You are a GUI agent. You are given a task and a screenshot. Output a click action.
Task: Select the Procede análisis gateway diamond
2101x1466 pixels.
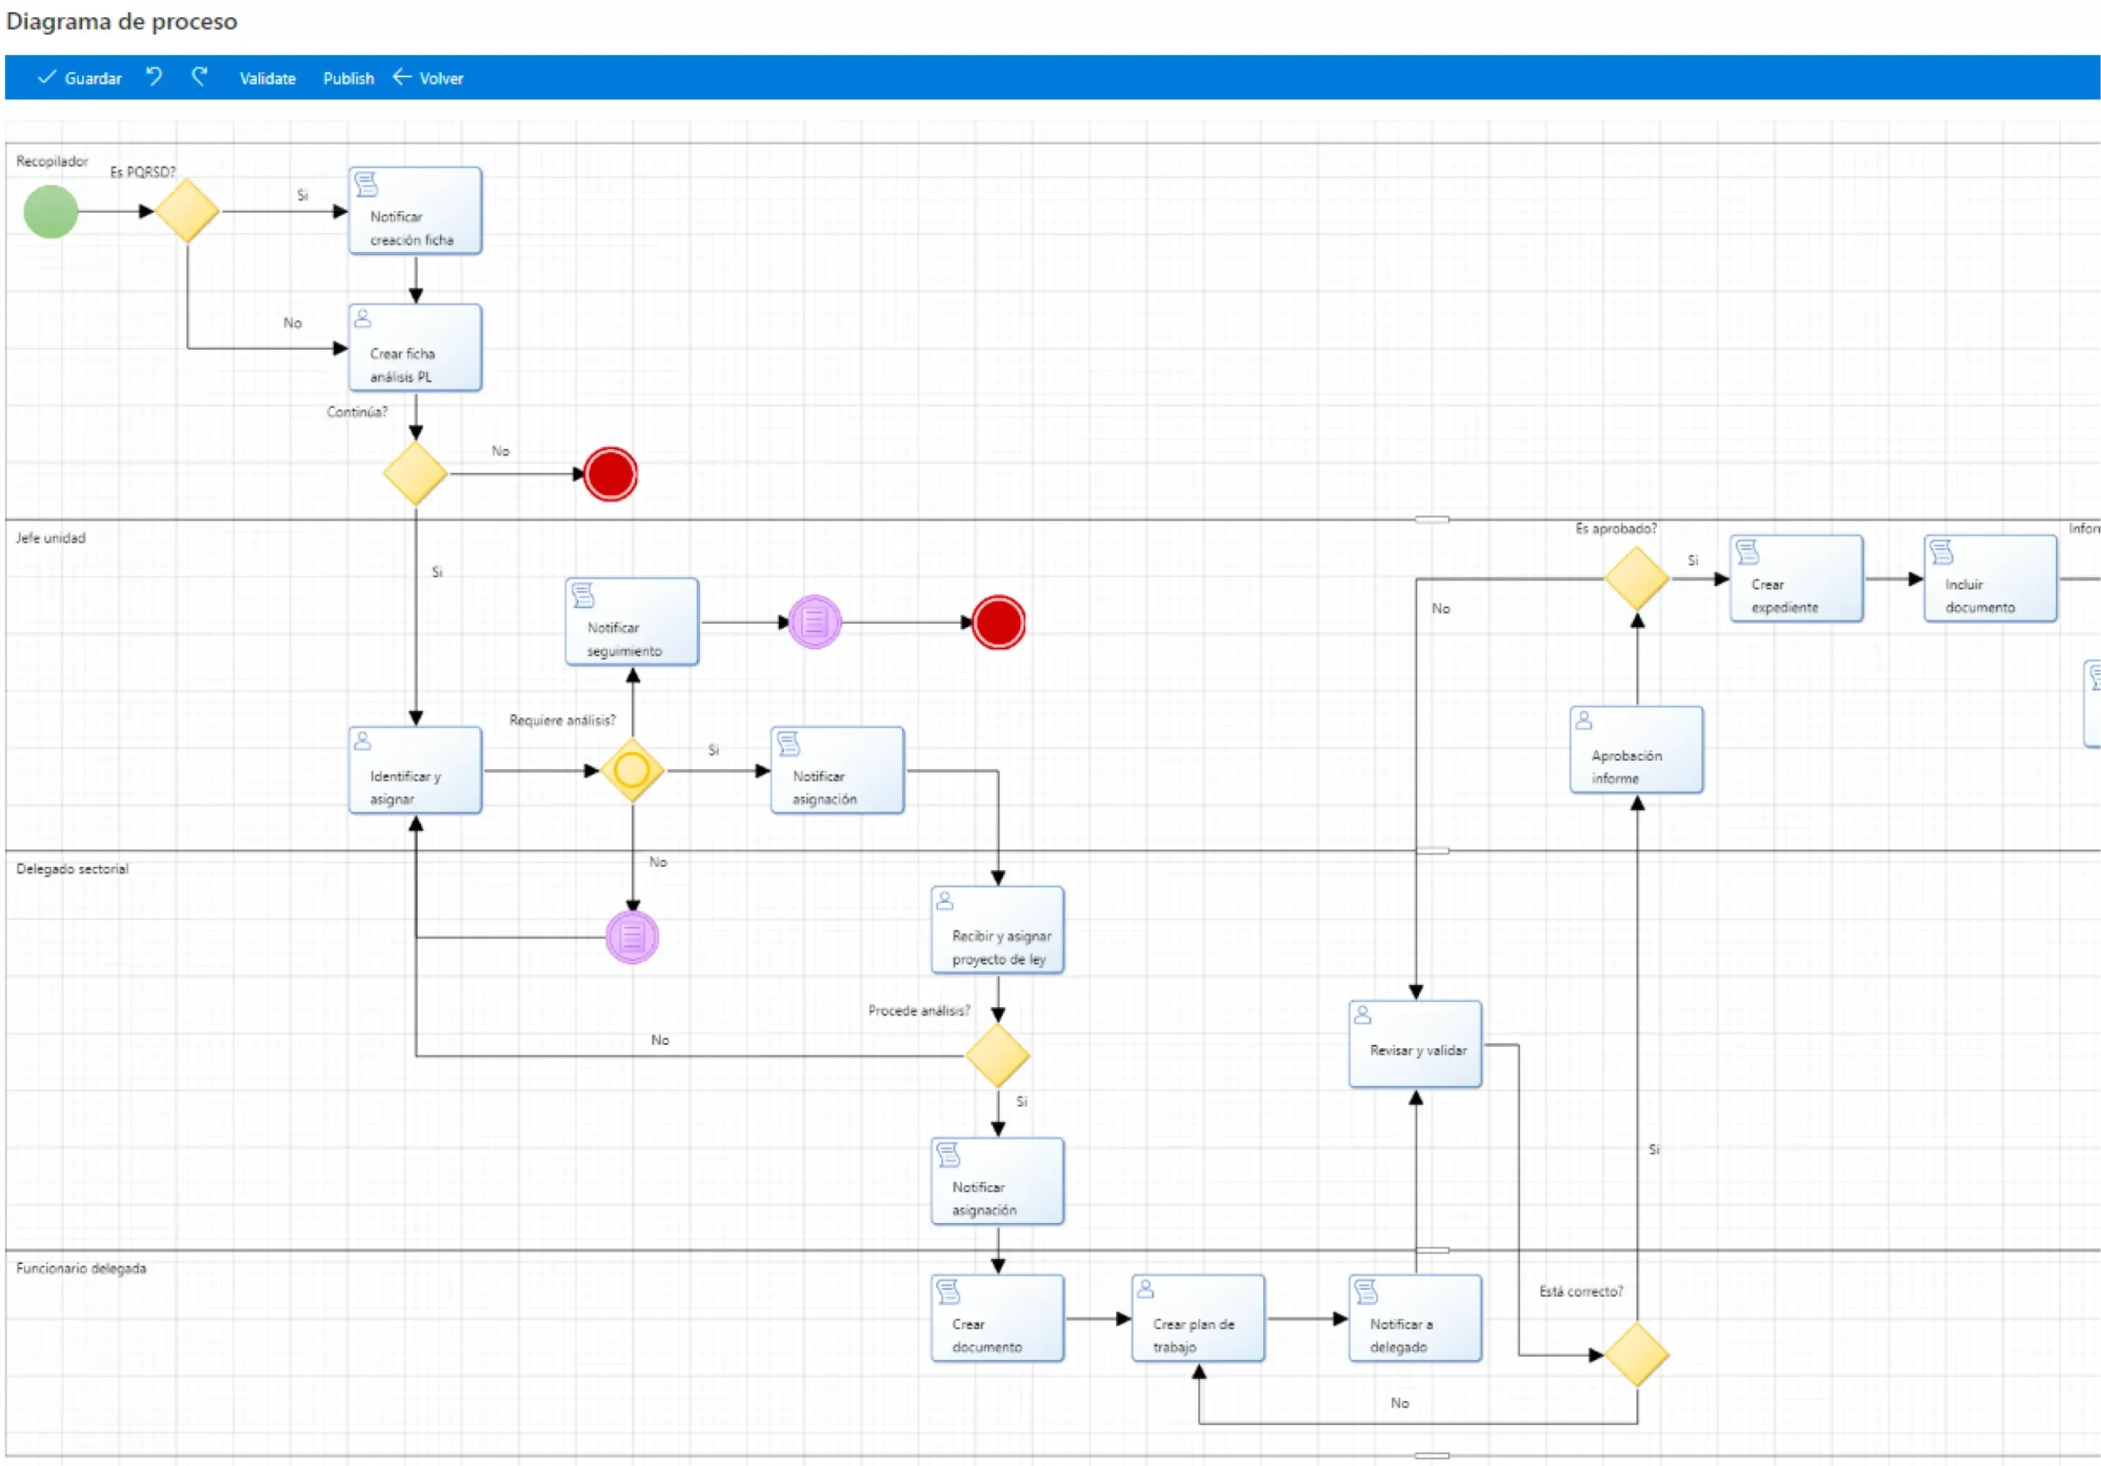click(997, 1056)
